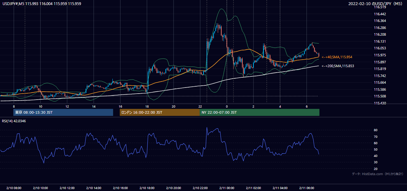407x191 pixels.
Task: Click RSI scale value 60
Action: click(x=376, y=143)
